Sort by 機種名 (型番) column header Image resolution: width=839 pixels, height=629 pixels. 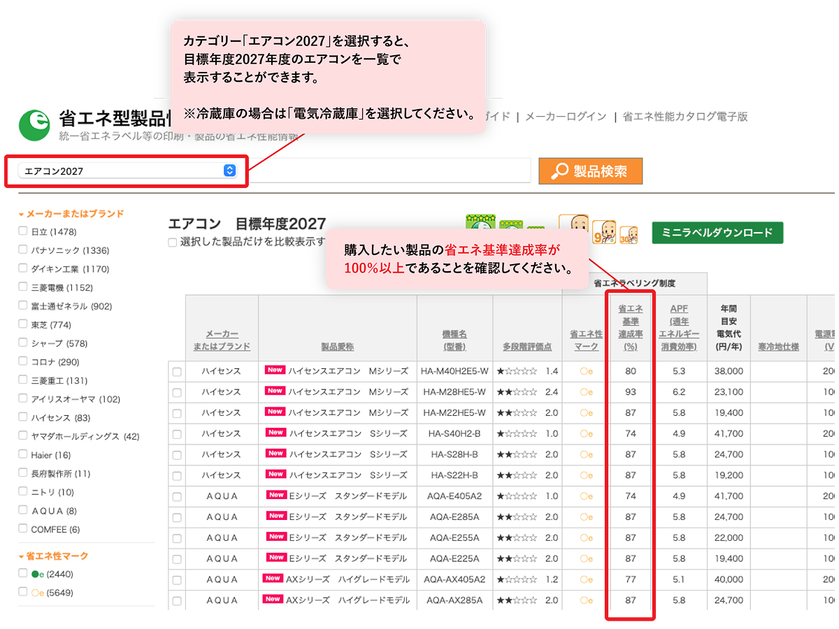tap(454, 340)
